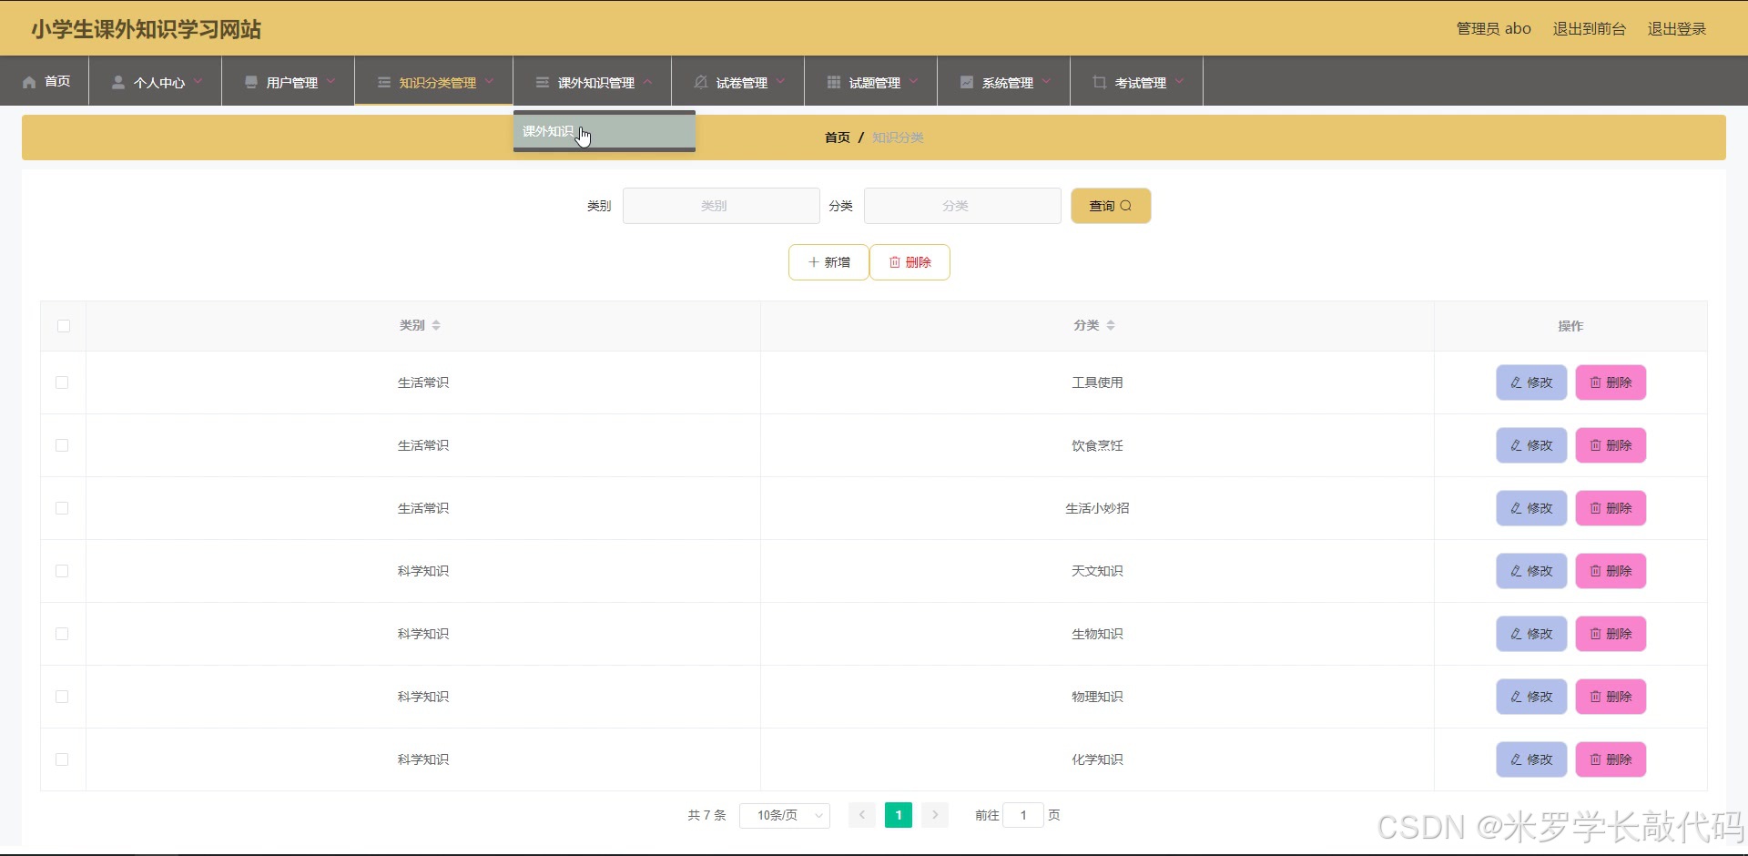Click the 分类 search input field
This screenshot has height=856, width=1748.
(x=962, y=206)
